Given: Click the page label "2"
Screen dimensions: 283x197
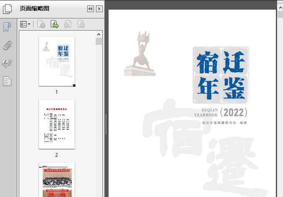Looking at the screenshot, I should pyautogui.click(x=57, y=155).
